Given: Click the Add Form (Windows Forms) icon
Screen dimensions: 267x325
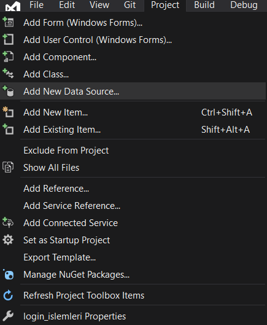Looking at the screenshot, I should click(x=8, y=22).
